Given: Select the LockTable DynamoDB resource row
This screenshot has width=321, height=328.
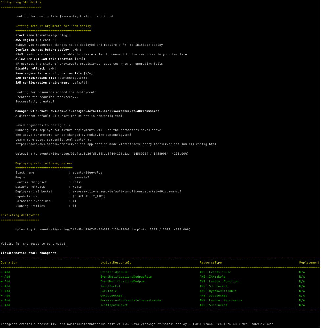Looking at the screenshot, I should pos(111,291).
